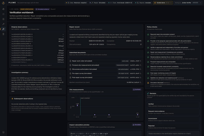Open the checklist icon in sidebar
The height and width of the screenshot is (136, 204).
tap(3, 14)
